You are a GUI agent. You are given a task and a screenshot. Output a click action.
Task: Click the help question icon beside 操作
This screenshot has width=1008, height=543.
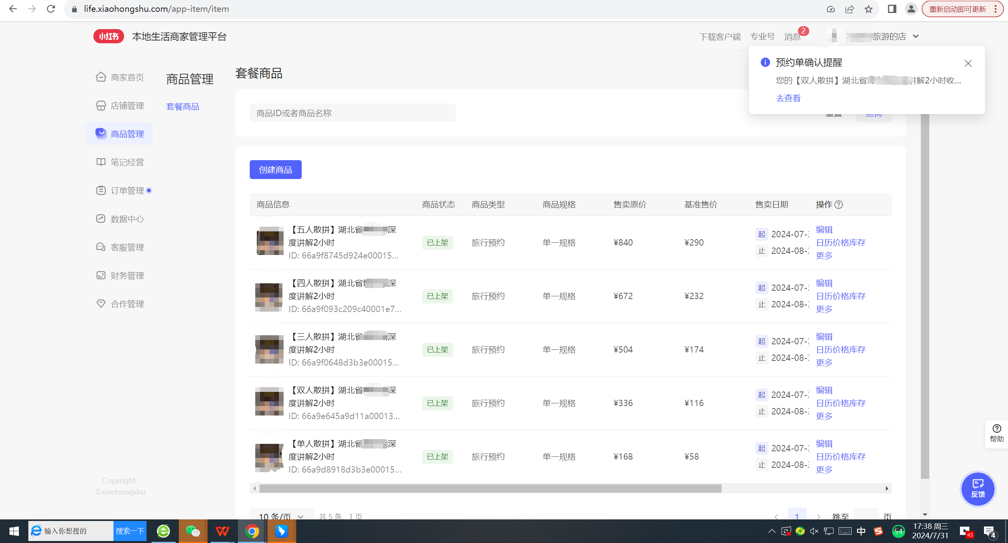pyautogui.click(x=839, y=205)
